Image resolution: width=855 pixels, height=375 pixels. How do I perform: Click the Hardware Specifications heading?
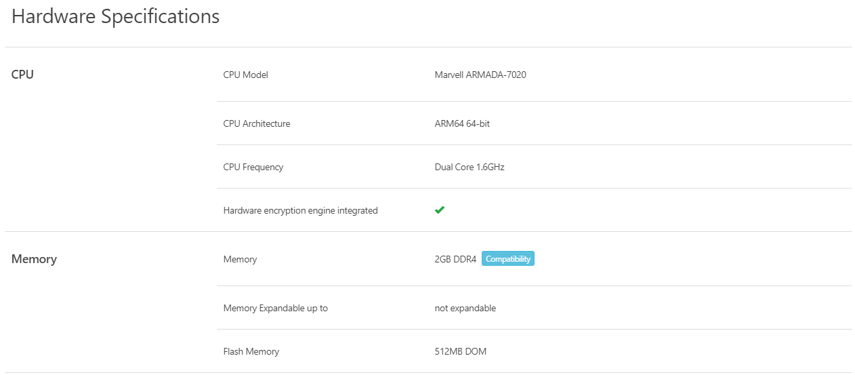(x=116, y=17)
